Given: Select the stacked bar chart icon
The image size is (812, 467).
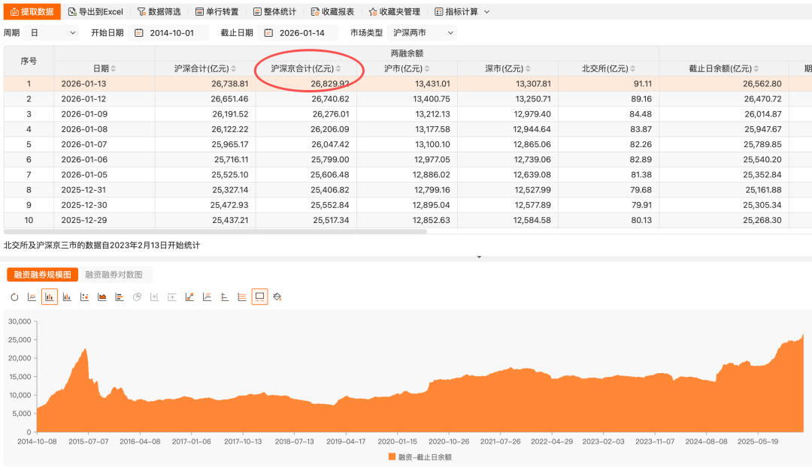Looking at the screenshot, I should pyautogui.click(x=67, y=297).
